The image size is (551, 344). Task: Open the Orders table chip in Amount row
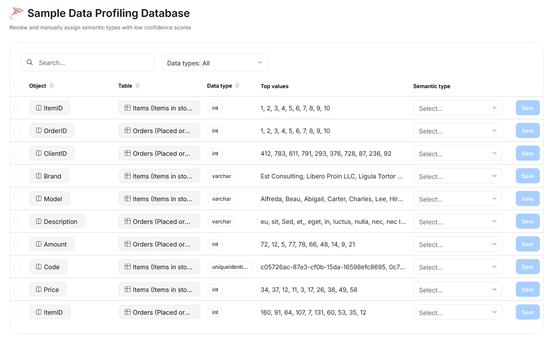[159, 244]
